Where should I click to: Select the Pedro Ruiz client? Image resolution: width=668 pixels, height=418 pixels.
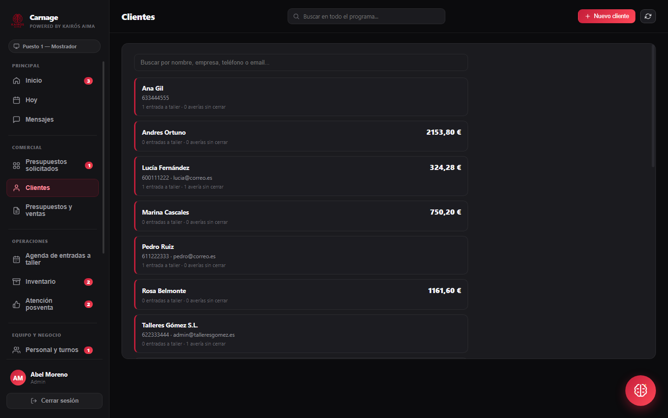click(x=301, y=255)
